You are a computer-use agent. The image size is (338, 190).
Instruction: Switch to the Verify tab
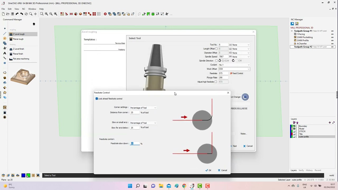click(301, 170)
